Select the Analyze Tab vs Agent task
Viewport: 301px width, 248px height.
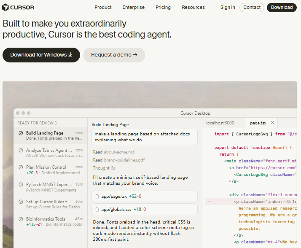click(51, 153)
